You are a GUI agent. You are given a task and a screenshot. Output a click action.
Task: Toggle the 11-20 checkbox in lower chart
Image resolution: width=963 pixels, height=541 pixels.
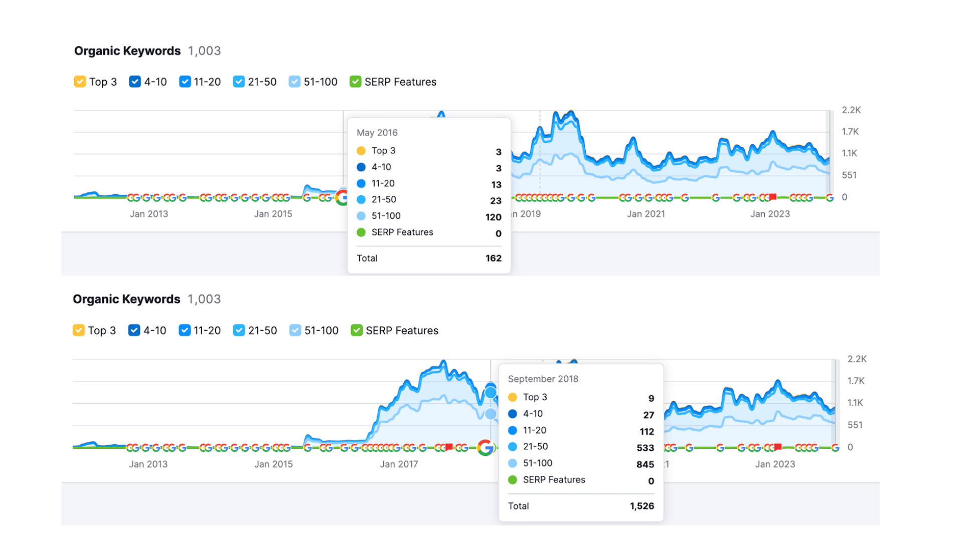pyautogui.click(x=185, y=330)
